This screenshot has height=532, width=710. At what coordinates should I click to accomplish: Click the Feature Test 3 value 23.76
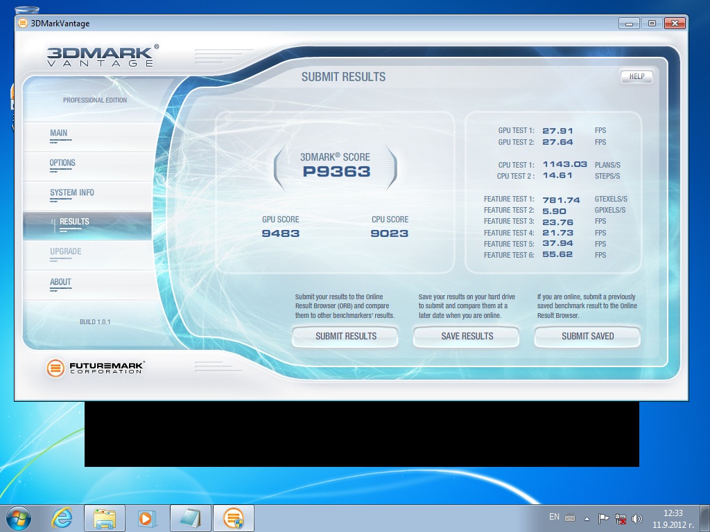[x=557, y=222]
